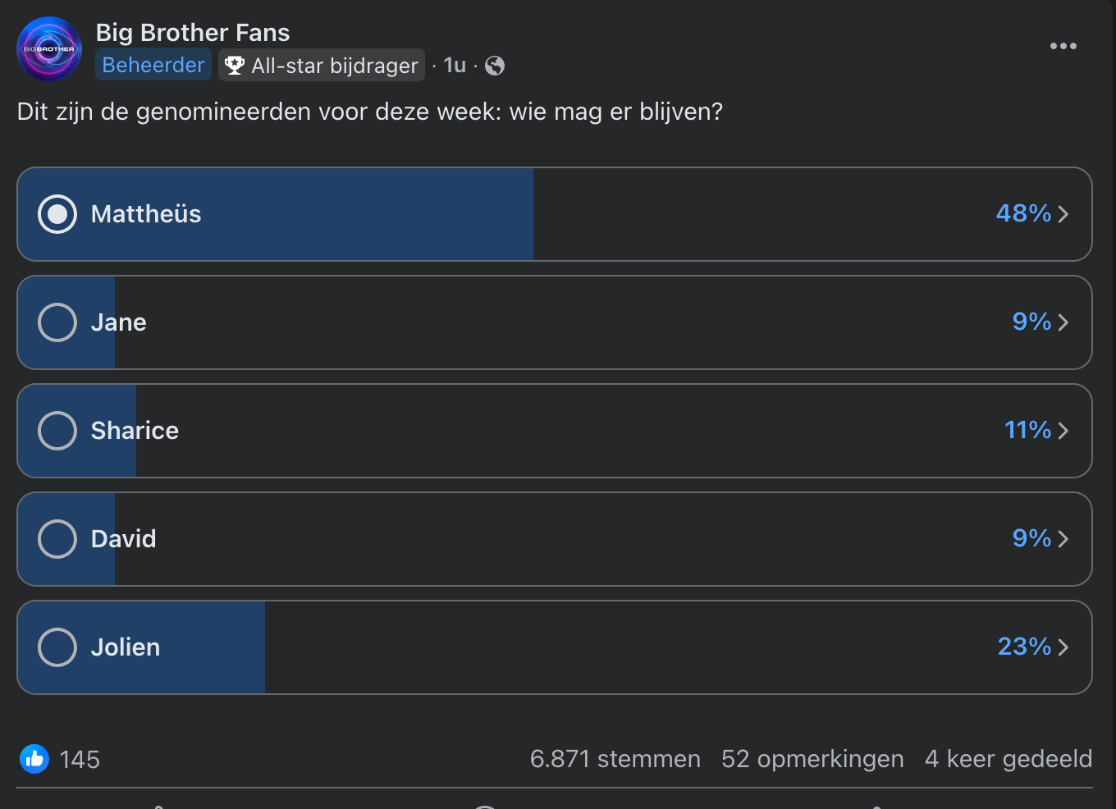The width and height of the screenshot is (1116, 809).
Task: Open voters chevron next to 11%
Action: pyautogui.click(x=1063, y=431)
